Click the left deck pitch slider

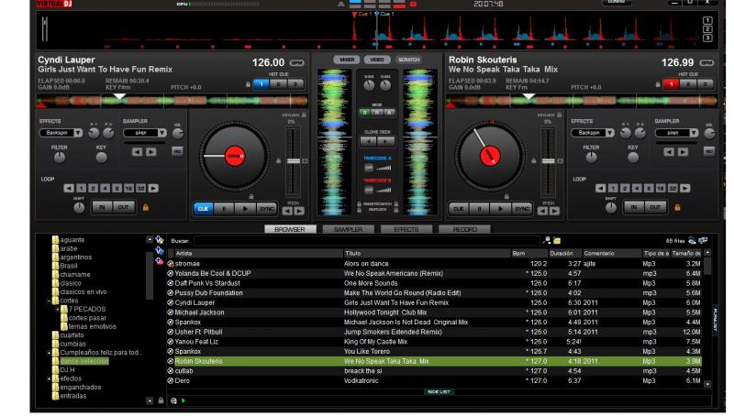(x=293, y=163)
